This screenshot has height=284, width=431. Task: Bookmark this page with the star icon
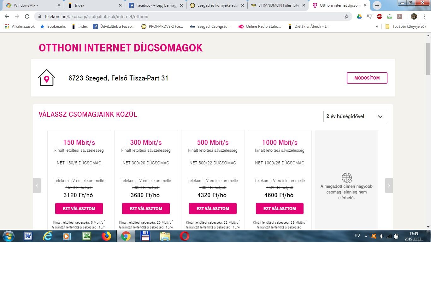347,16
